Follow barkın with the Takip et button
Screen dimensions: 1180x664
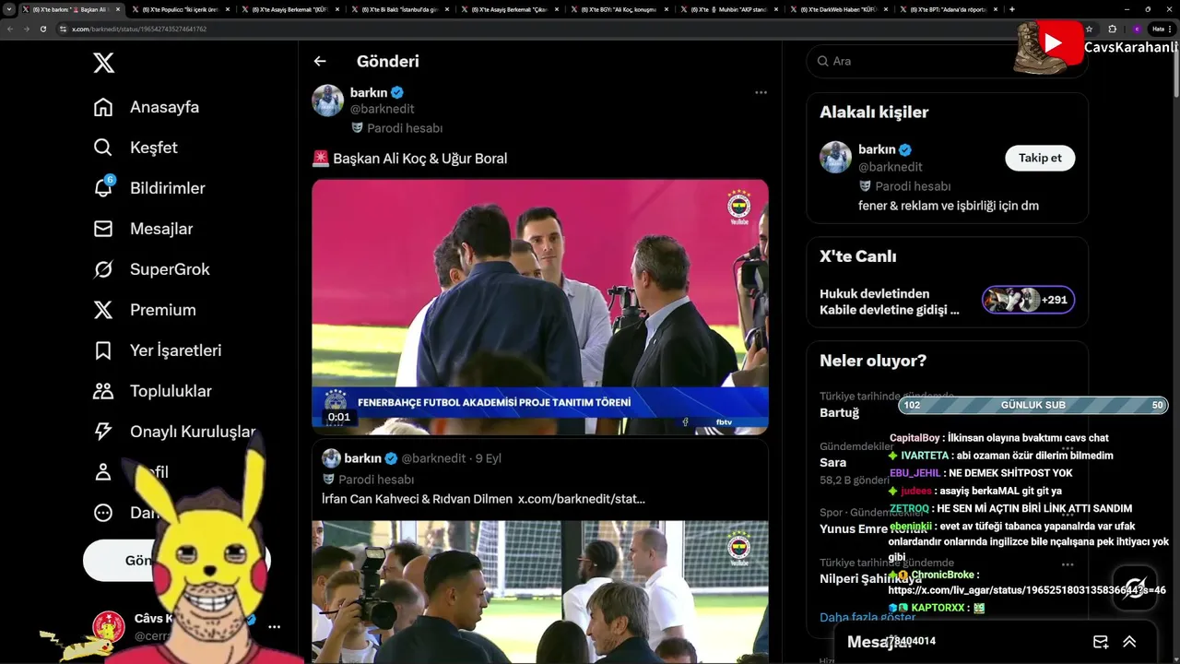click(1040, 158)
